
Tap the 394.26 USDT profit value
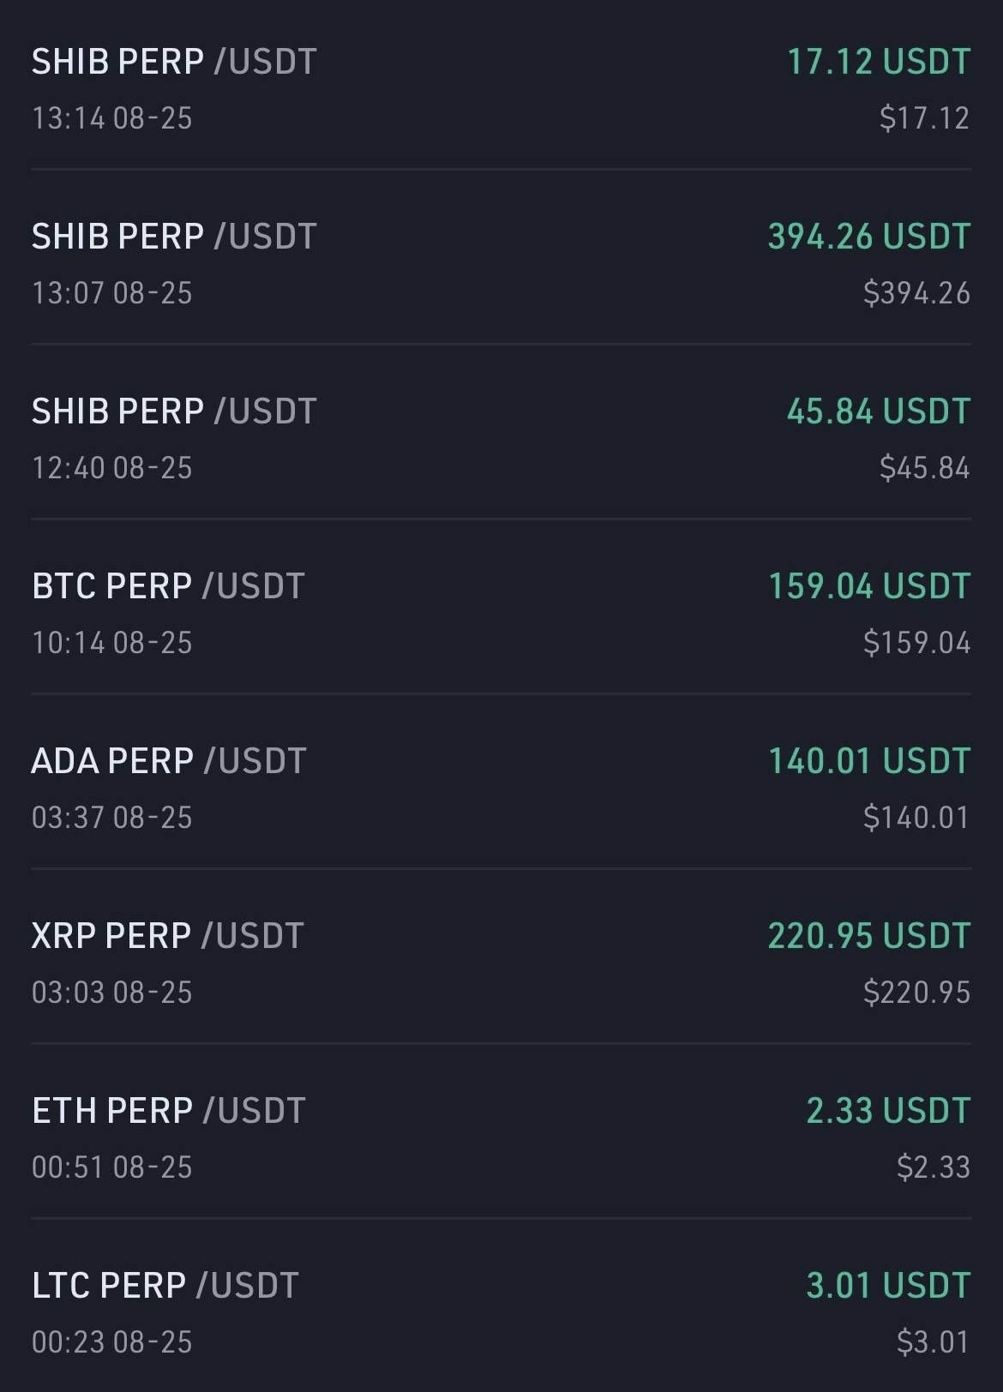click(x=868, y=237)
